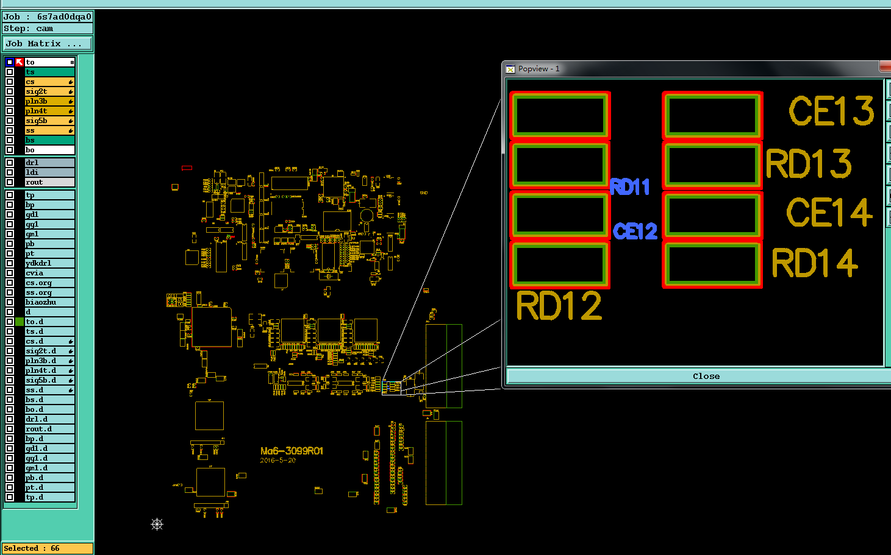Select the bp.d layer name
The width and height of the screenshot is (891, 555).
pos(49,439)
